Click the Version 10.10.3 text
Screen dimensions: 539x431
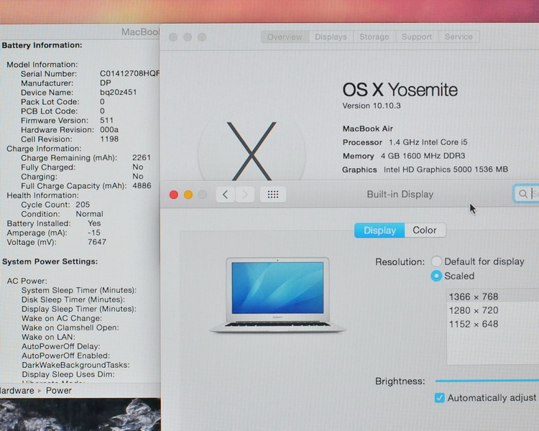click(372, 106)
